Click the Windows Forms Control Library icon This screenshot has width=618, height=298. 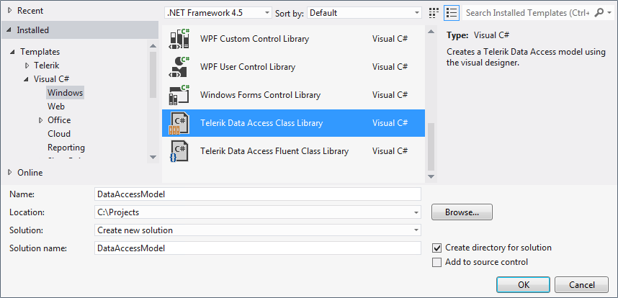(179, 95)
